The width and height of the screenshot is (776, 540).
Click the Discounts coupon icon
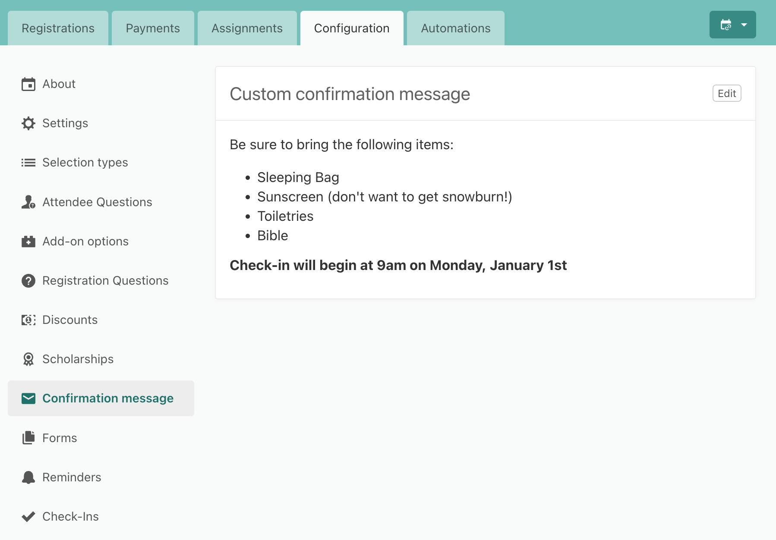28,320
